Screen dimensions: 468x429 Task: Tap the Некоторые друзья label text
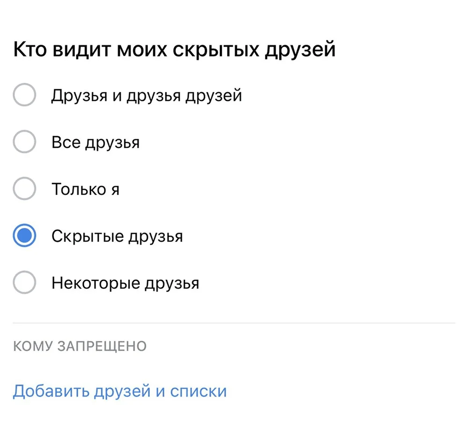[125, 283]
